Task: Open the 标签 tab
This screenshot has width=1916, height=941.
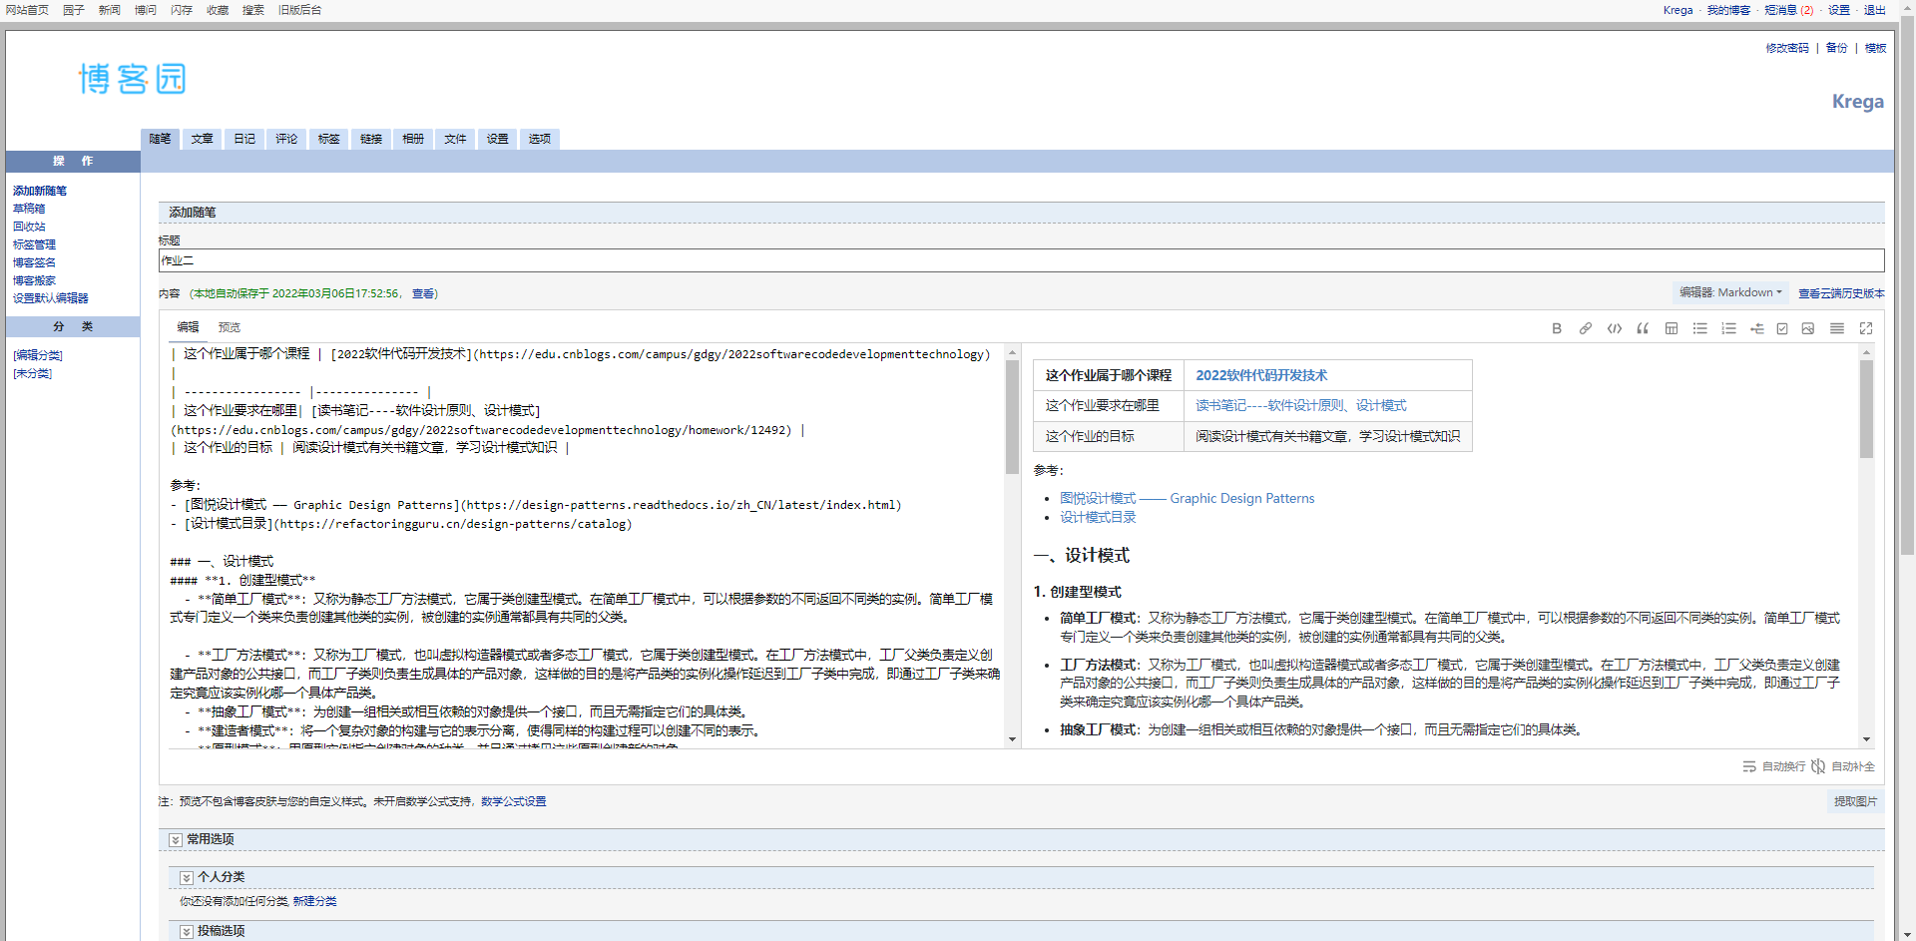Action: click(x=329, y=139)
